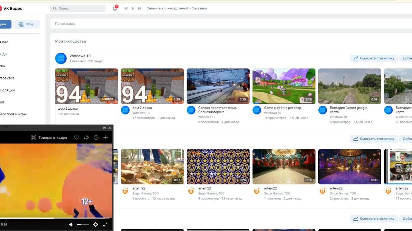The width and height of the screenshot is (412, 231).
Task: Skip to next track in header player
Action: pos(139,8)
